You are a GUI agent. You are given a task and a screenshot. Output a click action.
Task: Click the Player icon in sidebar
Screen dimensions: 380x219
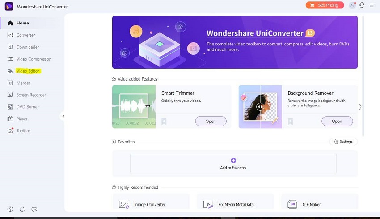(x=10, y=119)
